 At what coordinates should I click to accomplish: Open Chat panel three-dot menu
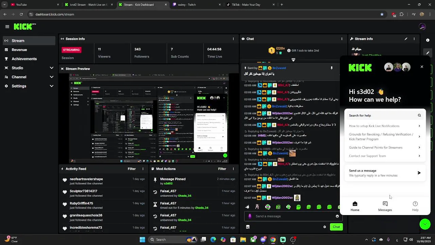point(342,39)
